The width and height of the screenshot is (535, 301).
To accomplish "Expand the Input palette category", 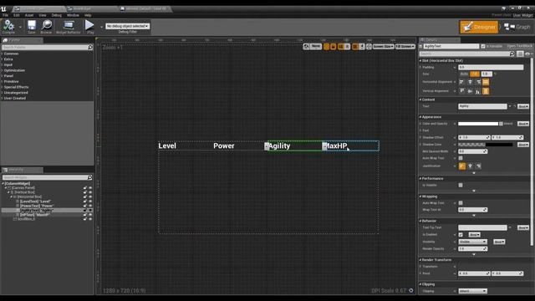I will 8,65.
